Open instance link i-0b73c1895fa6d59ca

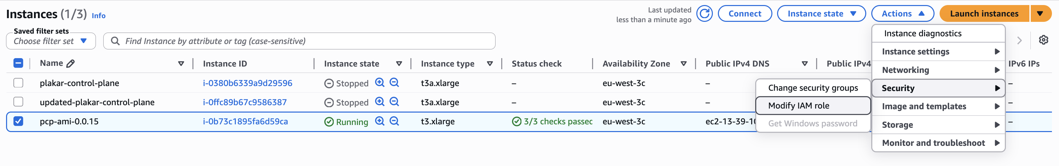pos(246,122)
